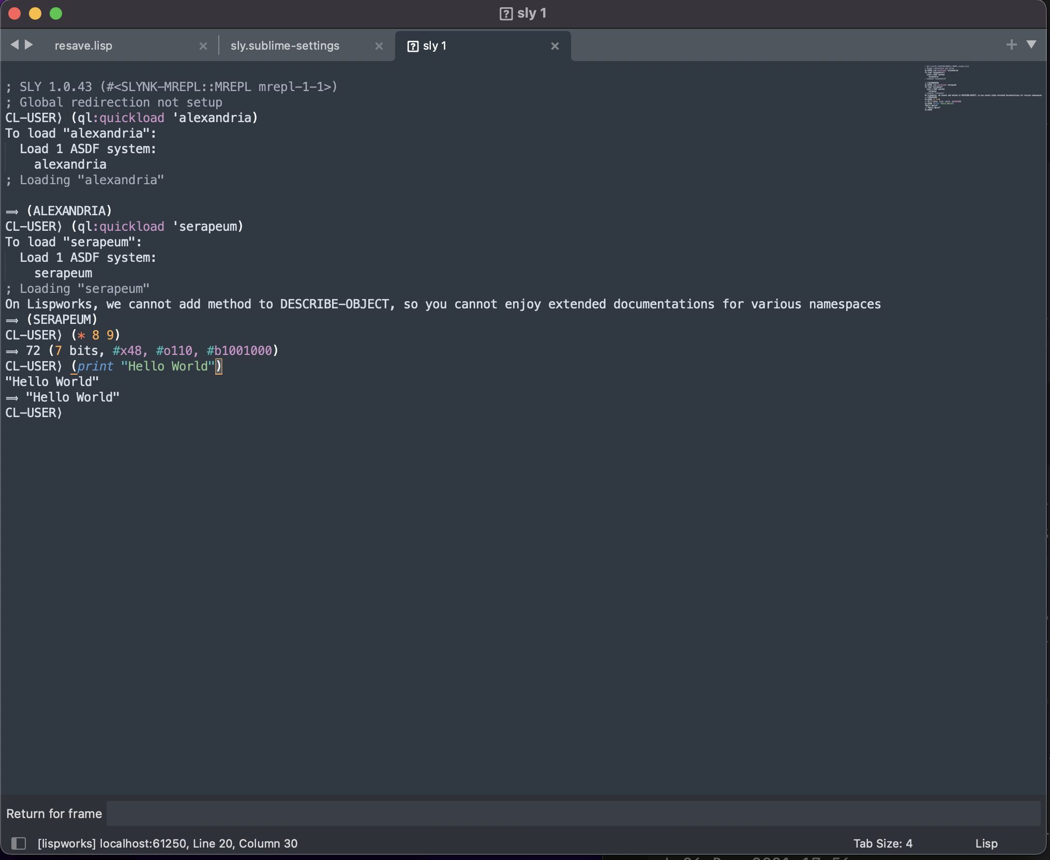Close the sly 1 tab
This screenshot has width=1050, height=860.
pyautogui.click(x=554, y=47)
